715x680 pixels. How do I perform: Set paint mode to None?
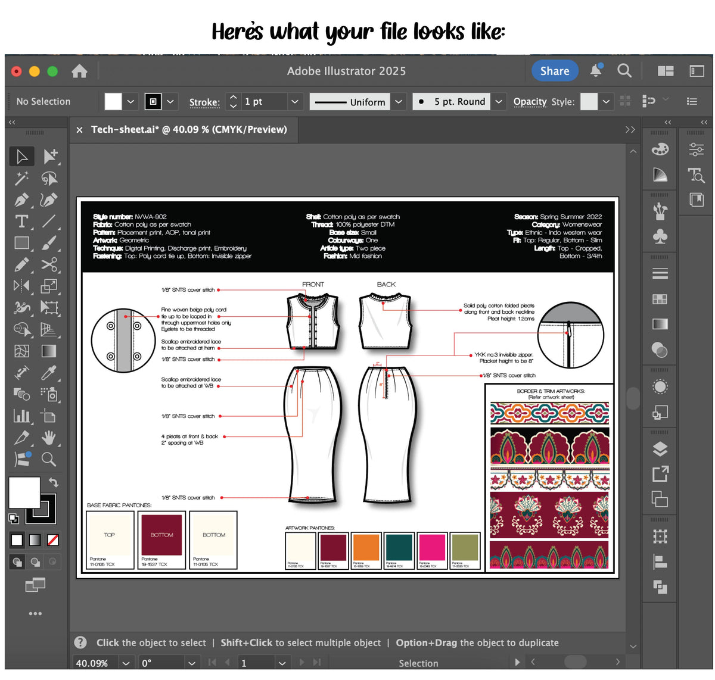pyautogui.click(x=52, y=540)
